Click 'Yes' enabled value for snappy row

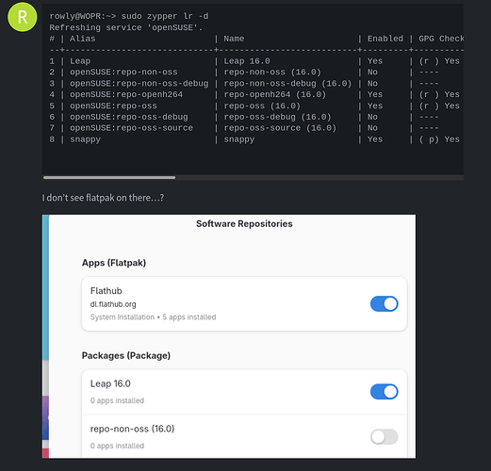point(375,139)
